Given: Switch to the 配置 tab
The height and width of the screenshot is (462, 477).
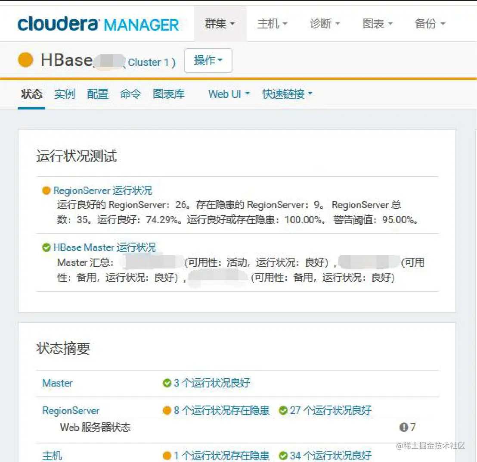Looking at the screenshot, I should pyautogui.click(x=97, y=94).
